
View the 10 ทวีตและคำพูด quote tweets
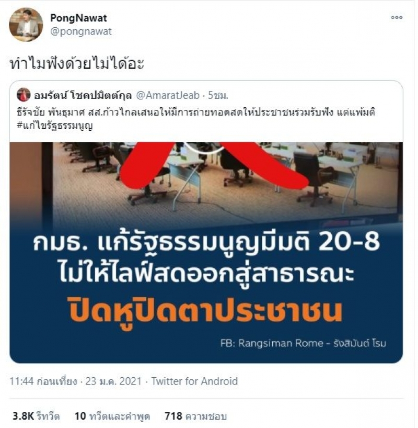click(x=112, y=416)
